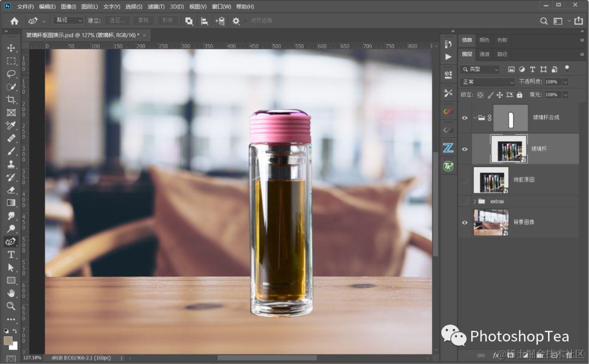Select the Brush tool

pyautogui.click(x=11, y=151)
